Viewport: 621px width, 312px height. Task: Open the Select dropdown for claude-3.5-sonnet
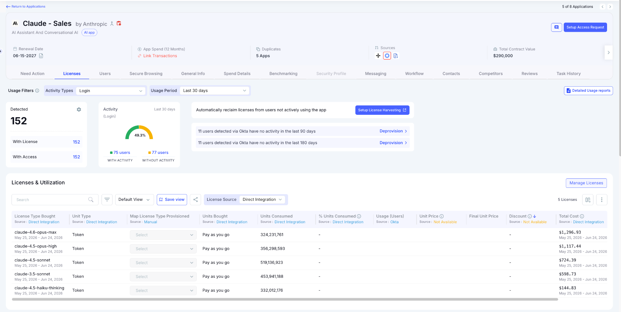click(163, 277)
